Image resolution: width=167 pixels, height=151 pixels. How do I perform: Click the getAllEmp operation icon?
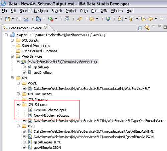pyautogui.click(x=29, y=67)
